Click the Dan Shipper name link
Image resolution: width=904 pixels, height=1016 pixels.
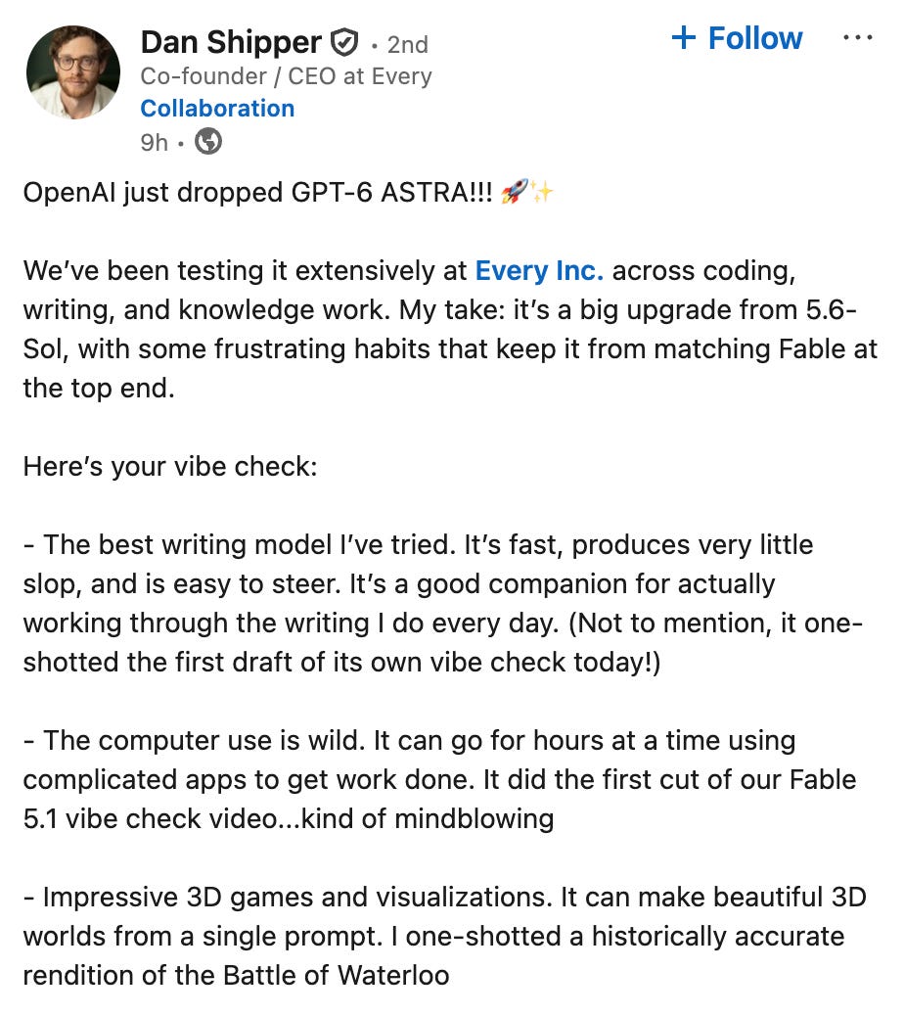point(231,43)
